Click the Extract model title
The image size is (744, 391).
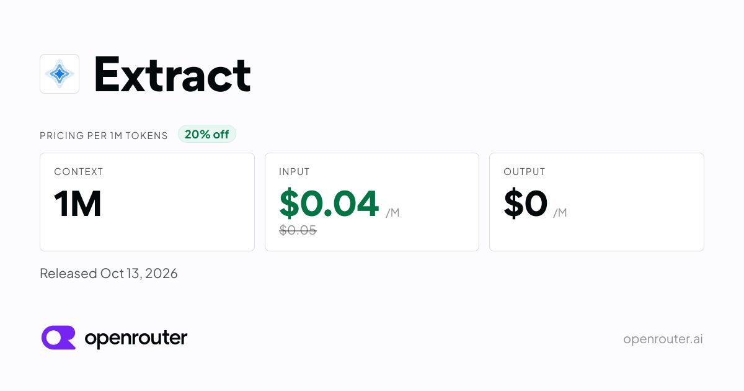172,74
